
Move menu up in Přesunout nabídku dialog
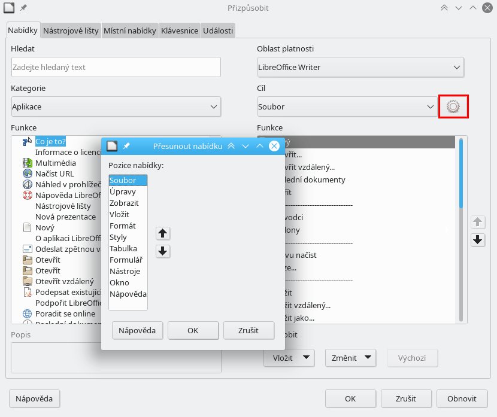coord(163,233)
